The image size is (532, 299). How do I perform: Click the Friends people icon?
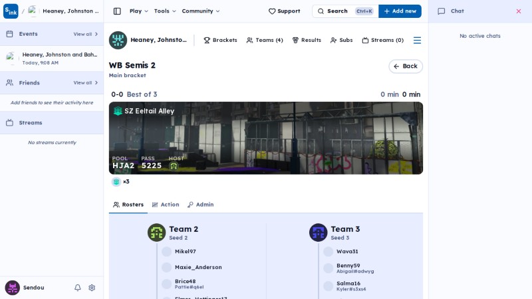click(x=9, y=82)
